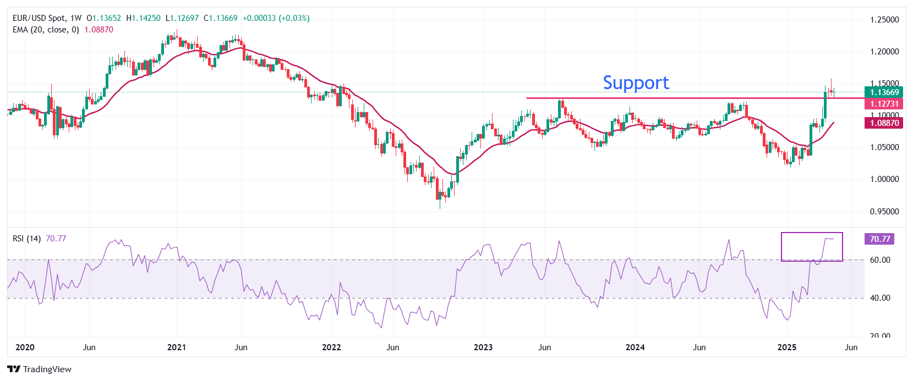This screenshot has width=913, height=381.
Task: Click the 60.00 RSI scale level
Action: click(x=879, y=260)
